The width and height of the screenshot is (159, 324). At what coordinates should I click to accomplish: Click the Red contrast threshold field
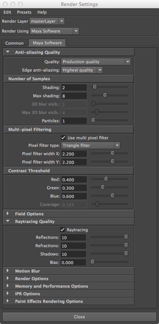coord(74,179)
